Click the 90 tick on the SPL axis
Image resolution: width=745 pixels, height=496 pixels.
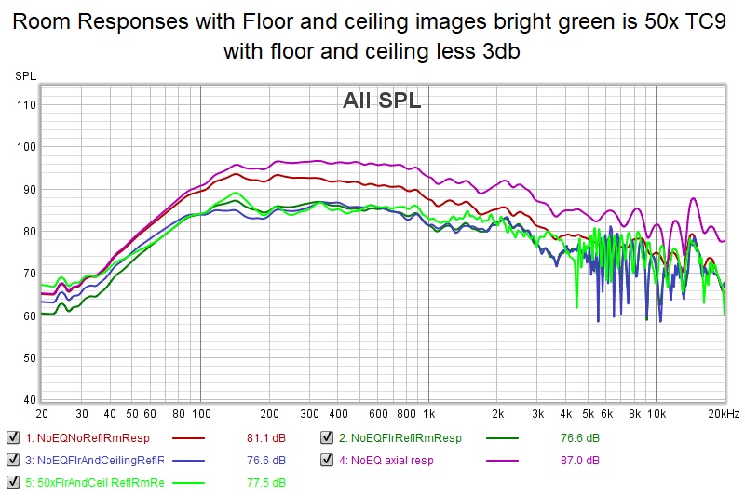(x=30, y=190)
